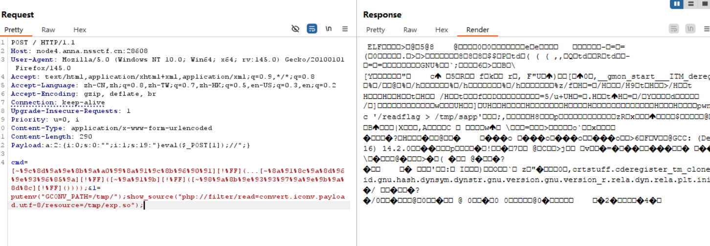Viewport: 710px width, 246px height.
Task: Click the 'cmd=' parameter in request body
Action: (x=20, y=162)
